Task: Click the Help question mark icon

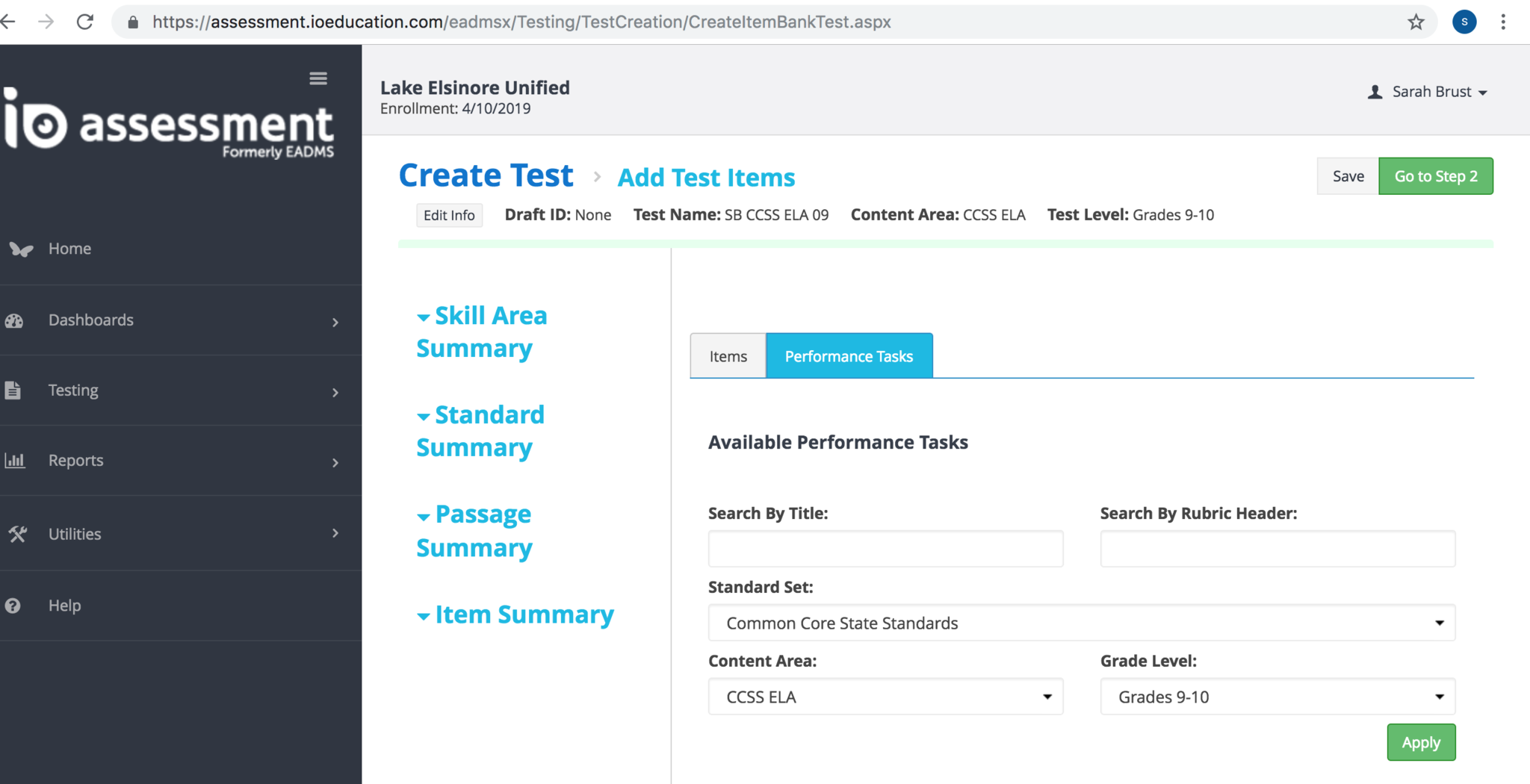Action: pyautogui.click(x=13, y=606)
